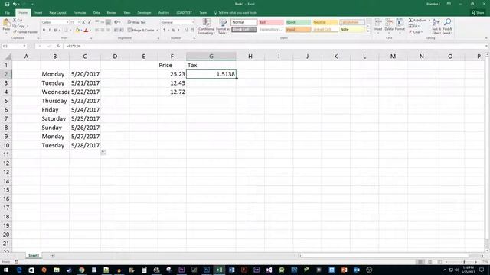Toggle Italic formatting

tap(49, 31)
